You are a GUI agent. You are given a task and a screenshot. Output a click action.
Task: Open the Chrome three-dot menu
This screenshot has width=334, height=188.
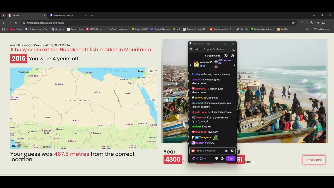330,23
